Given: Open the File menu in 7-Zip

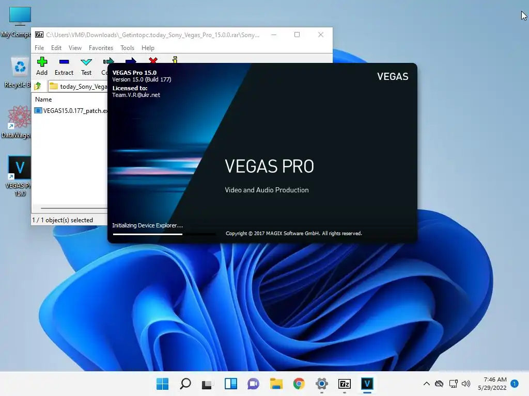Looking at the screenshot, I should (x=39, y=48).
